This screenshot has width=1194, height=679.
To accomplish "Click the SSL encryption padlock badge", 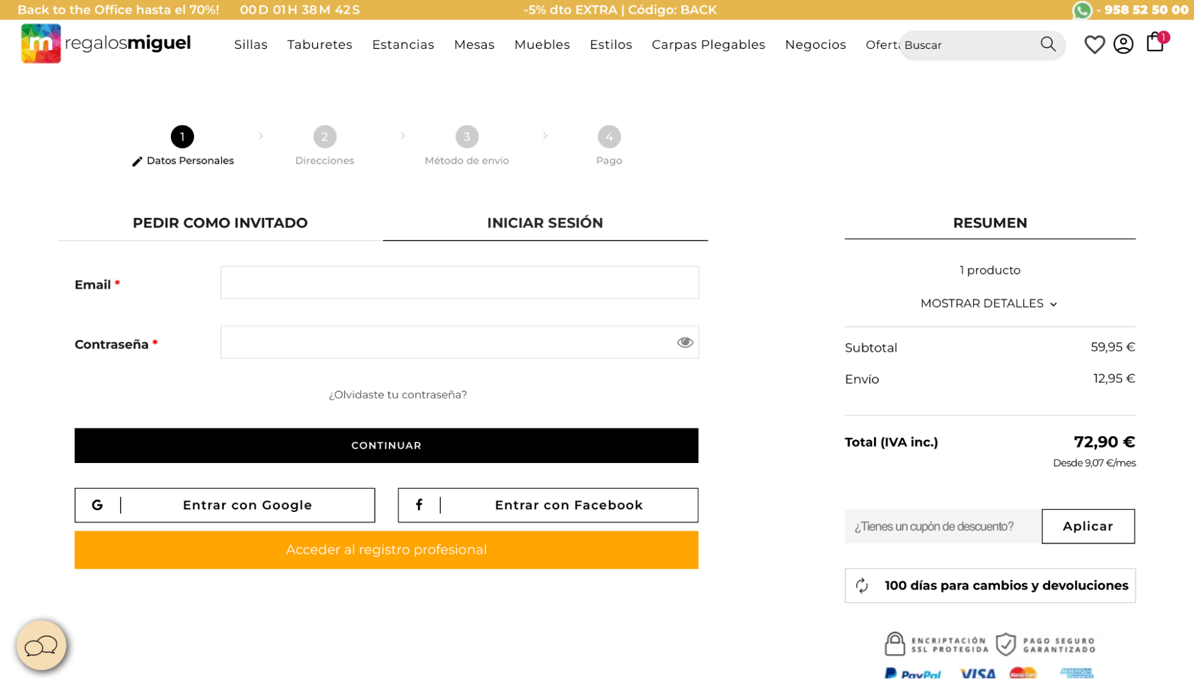I will click(936, 644).
